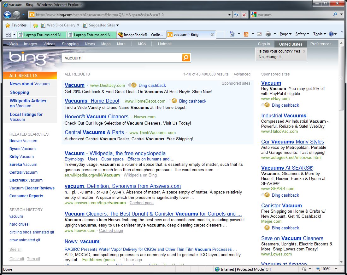Click the browser Back arrow button
This screenshot has width=347, height=275.
tap(7, 14)
